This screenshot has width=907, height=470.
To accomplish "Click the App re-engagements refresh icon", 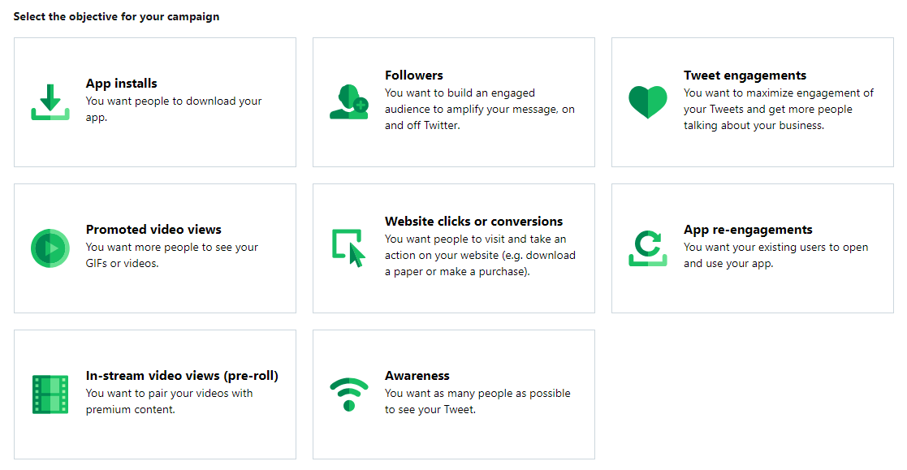I will [648, 248].
